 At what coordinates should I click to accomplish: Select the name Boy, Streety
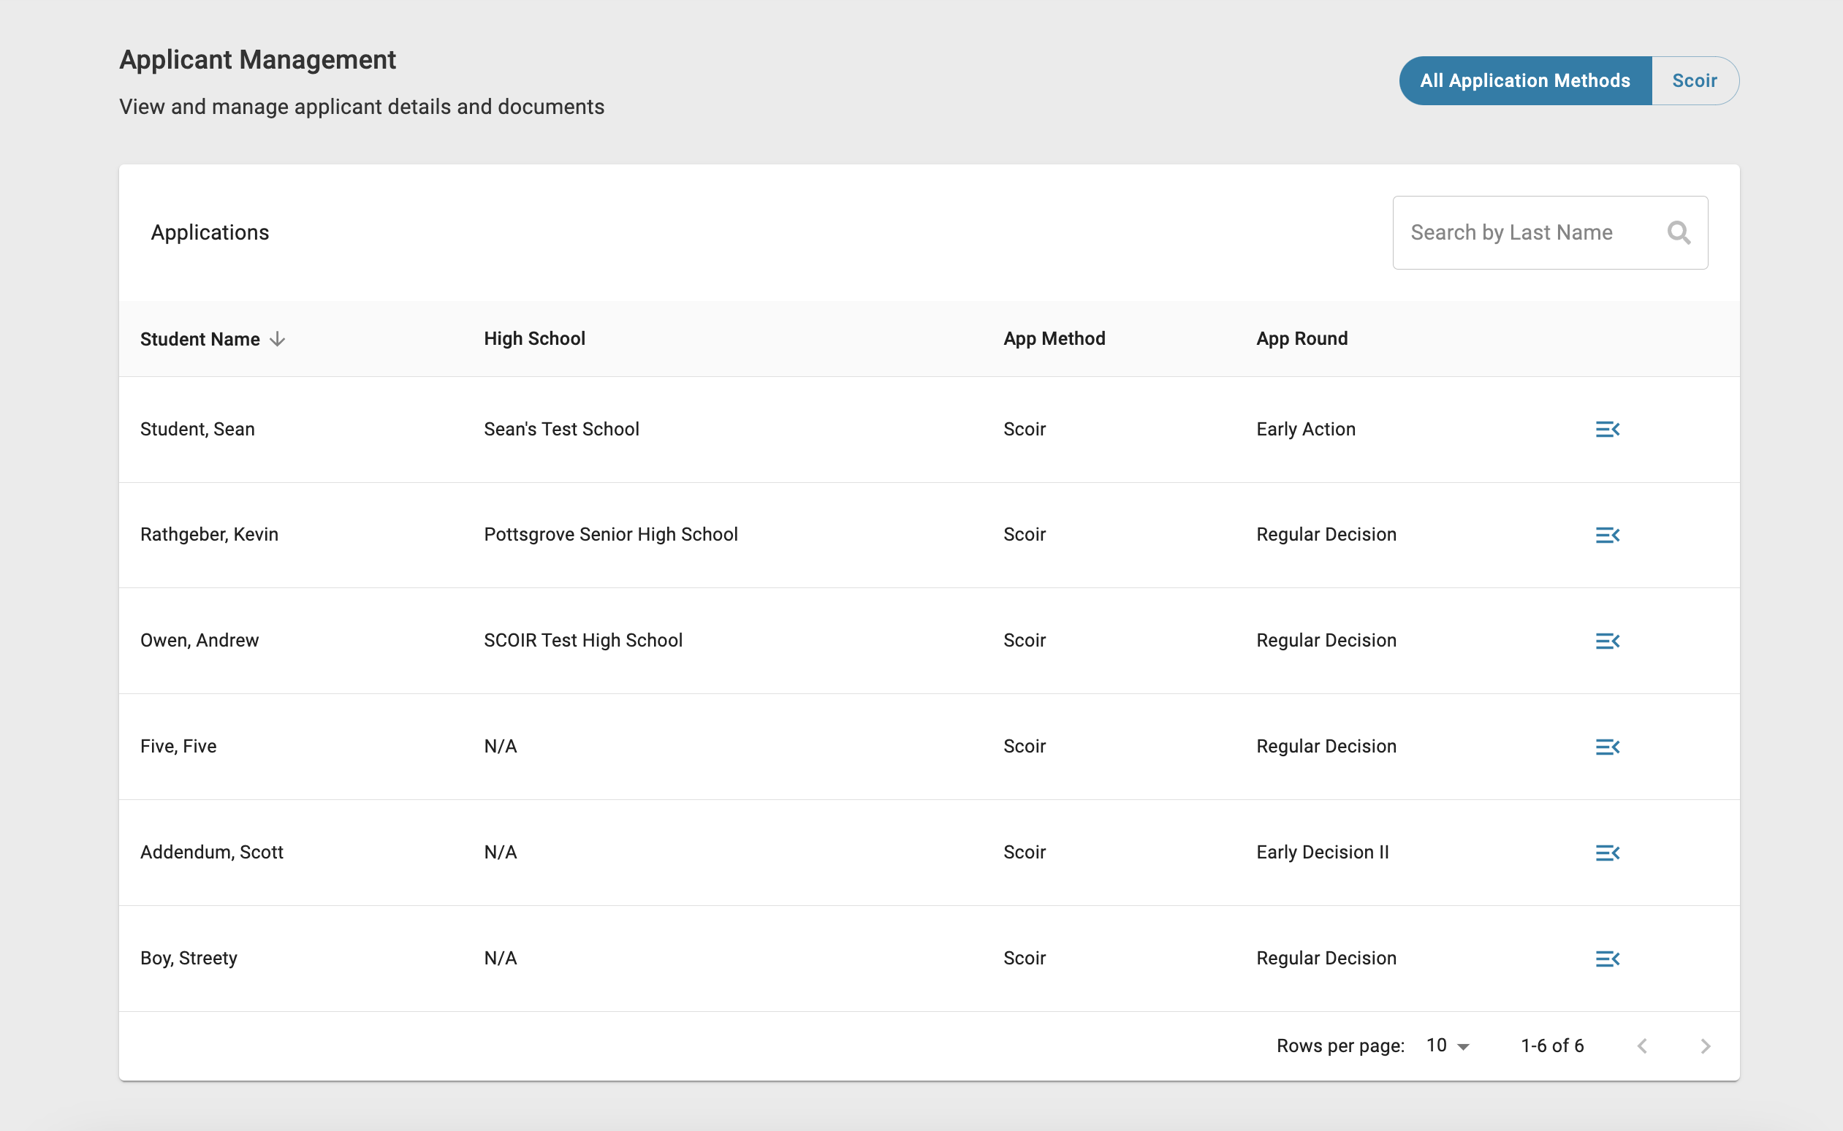coord(189,959)
